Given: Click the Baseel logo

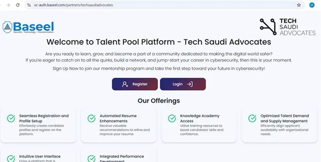Looking at the screenshot, I should pos(28,27).
